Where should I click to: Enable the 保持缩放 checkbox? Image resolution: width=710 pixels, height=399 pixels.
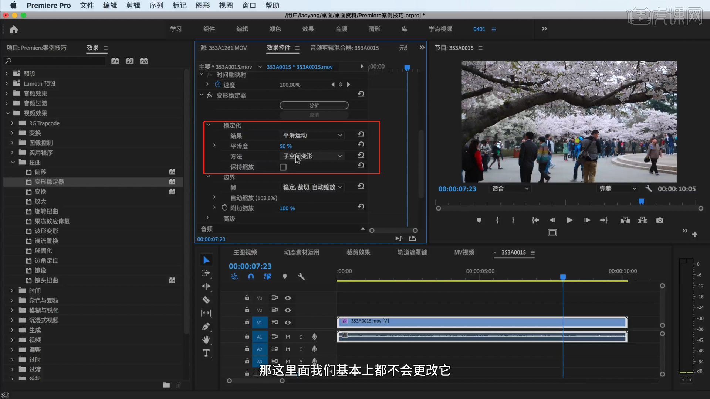click(x=283, y=167)
